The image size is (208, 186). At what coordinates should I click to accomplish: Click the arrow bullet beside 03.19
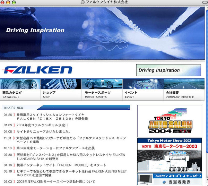14,171
